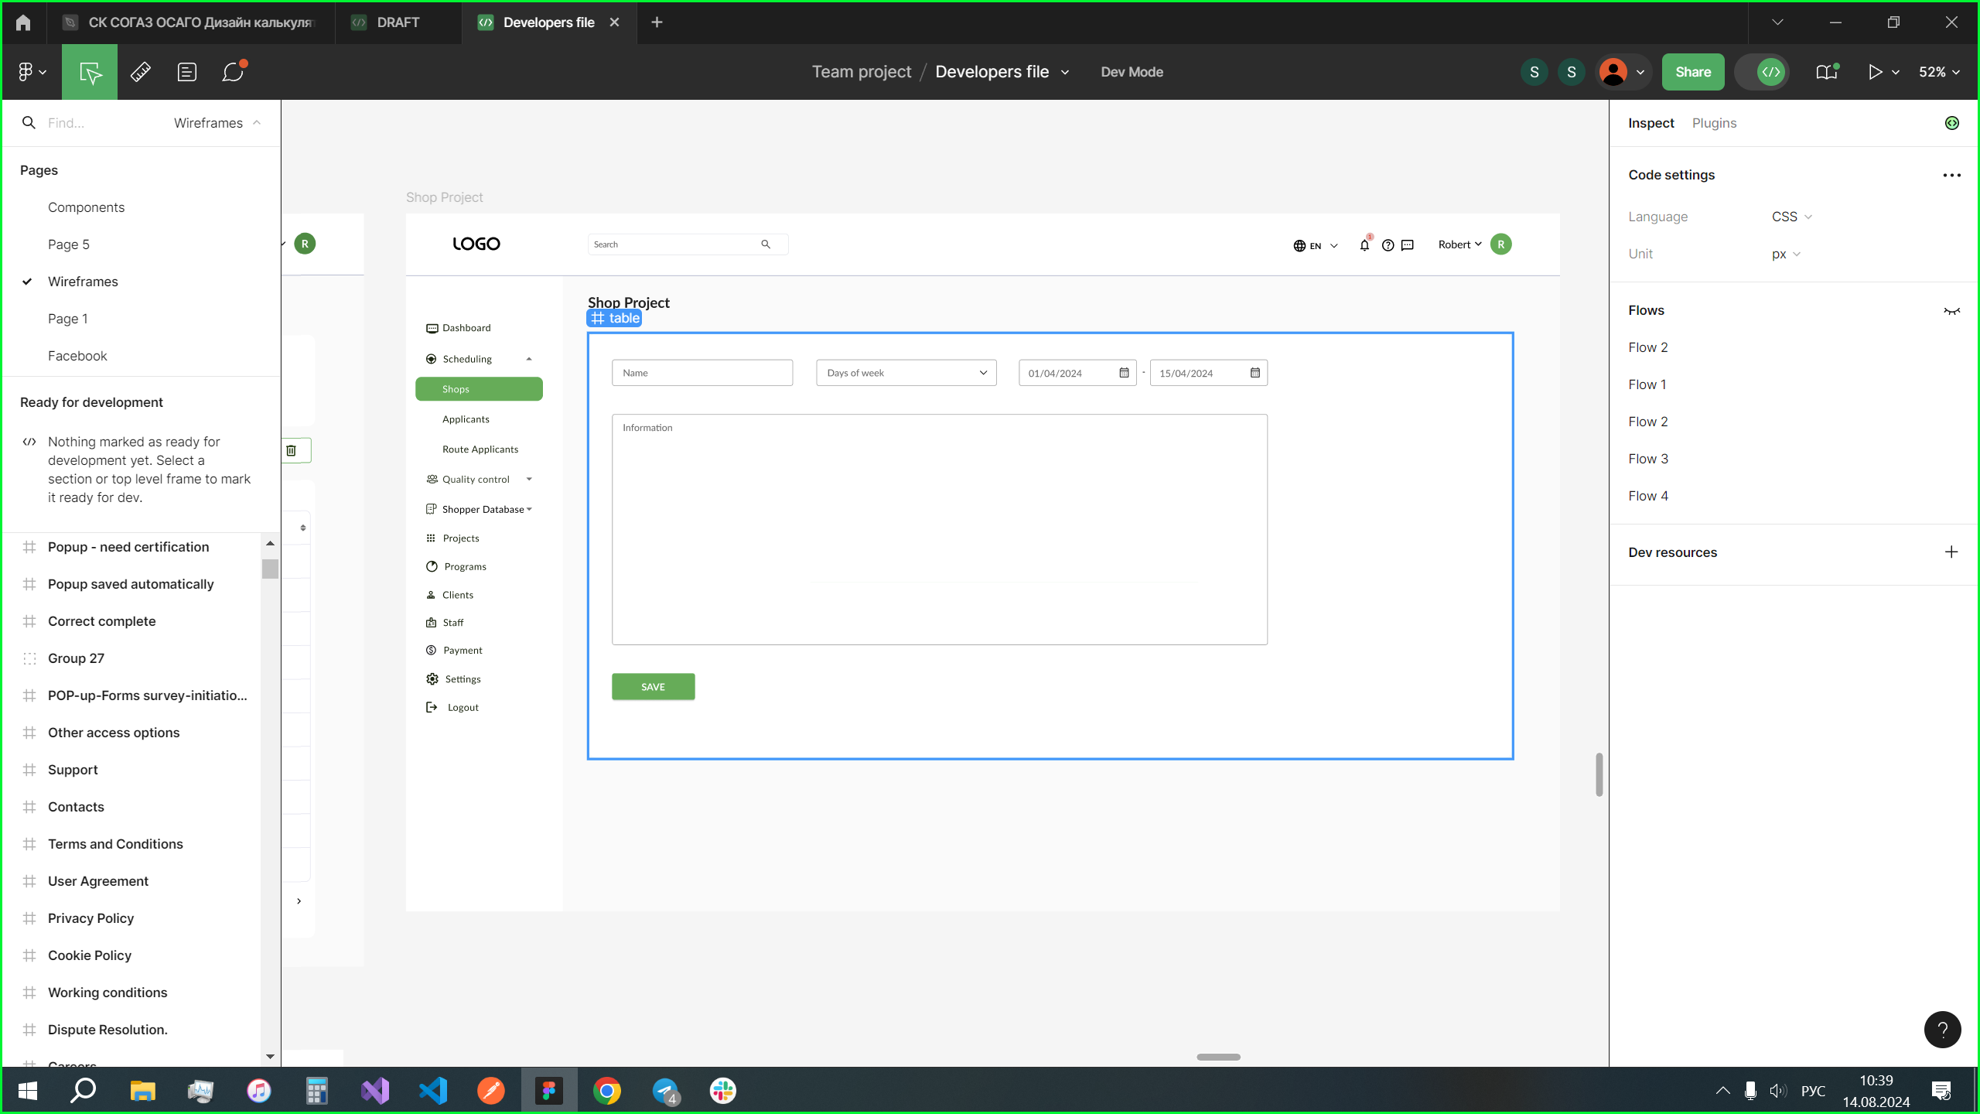Screen dimensions: 1980x1114
Task: Open the Language CSS dropdown
Action: [x=1791, y=217]
